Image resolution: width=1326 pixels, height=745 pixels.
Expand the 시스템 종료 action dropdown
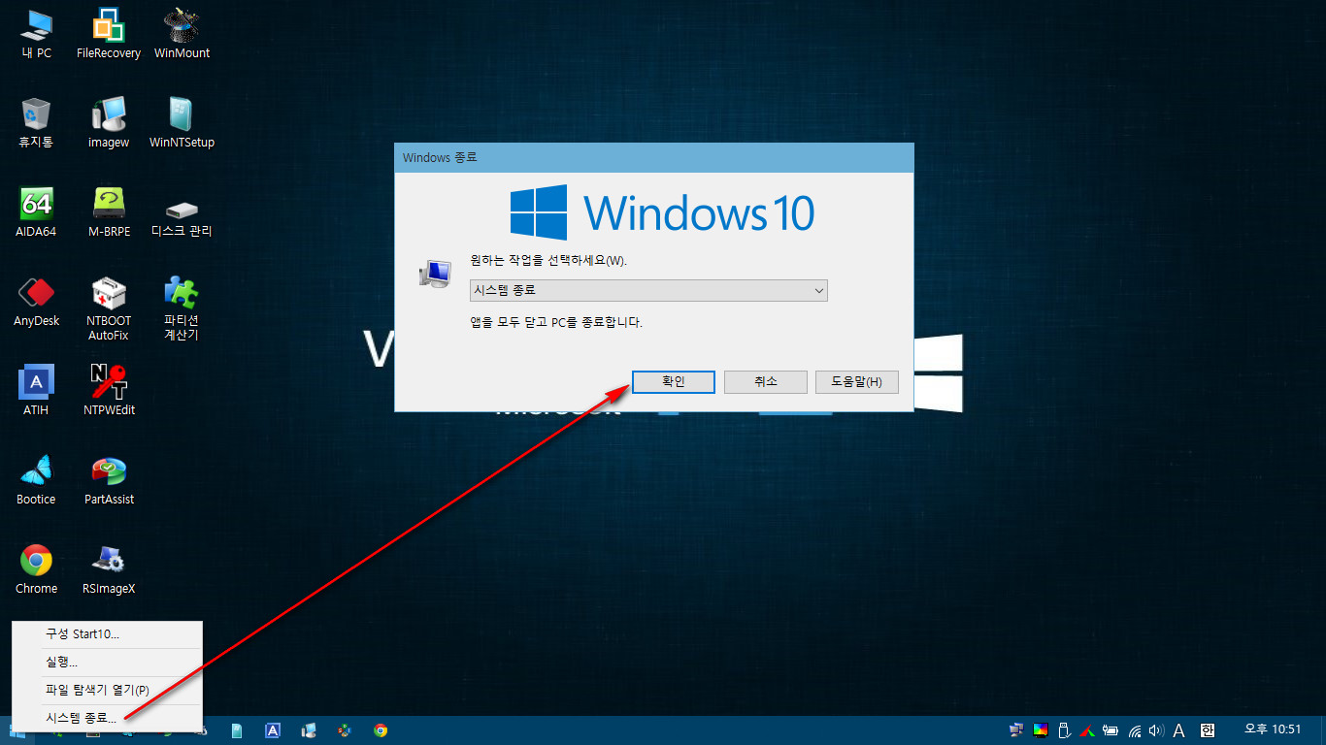pos(648,290)
